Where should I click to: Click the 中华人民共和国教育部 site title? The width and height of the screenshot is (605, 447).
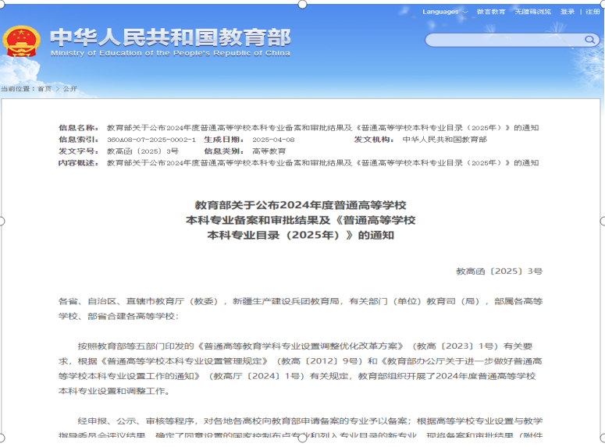(170, 37)
